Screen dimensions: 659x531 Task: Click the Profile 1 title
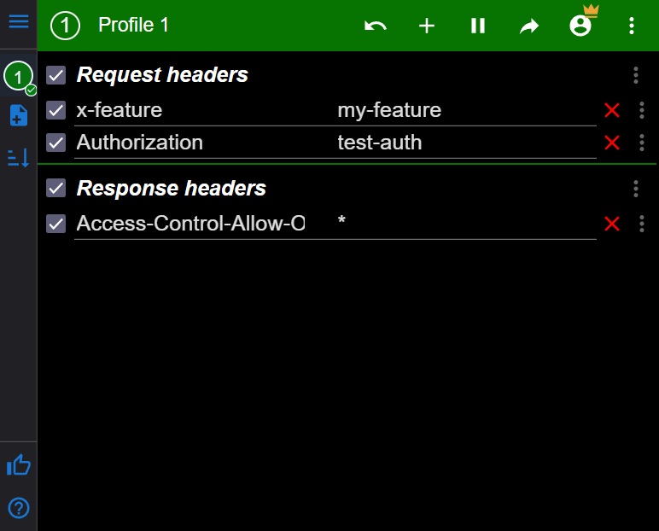coord(133,25)
